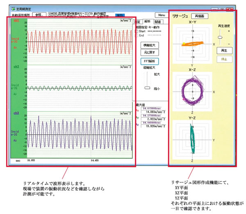Image resolution: width=246 pixels, height=214 pixels.
Task: Click the X-Y Lissajous plot
Action: click(x=191, y=43)
